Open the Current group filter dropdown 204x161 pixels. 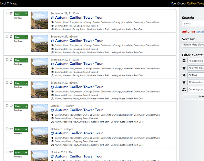[196, 90]
